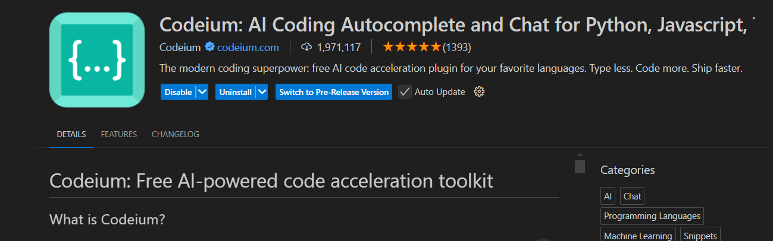This screenshot has width=773, height=241.
Task: Toggle the Auto Update checkbox
Action: (x=405, y=92)
